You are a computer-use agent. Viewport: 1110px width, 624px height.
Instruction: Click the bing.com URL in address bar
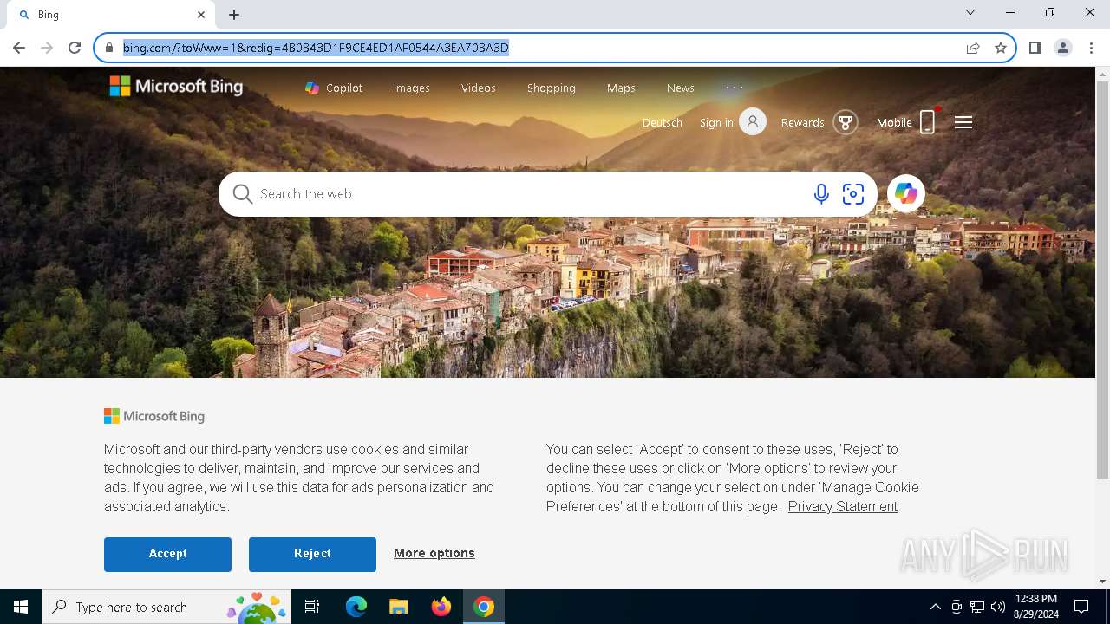(316, 48)
